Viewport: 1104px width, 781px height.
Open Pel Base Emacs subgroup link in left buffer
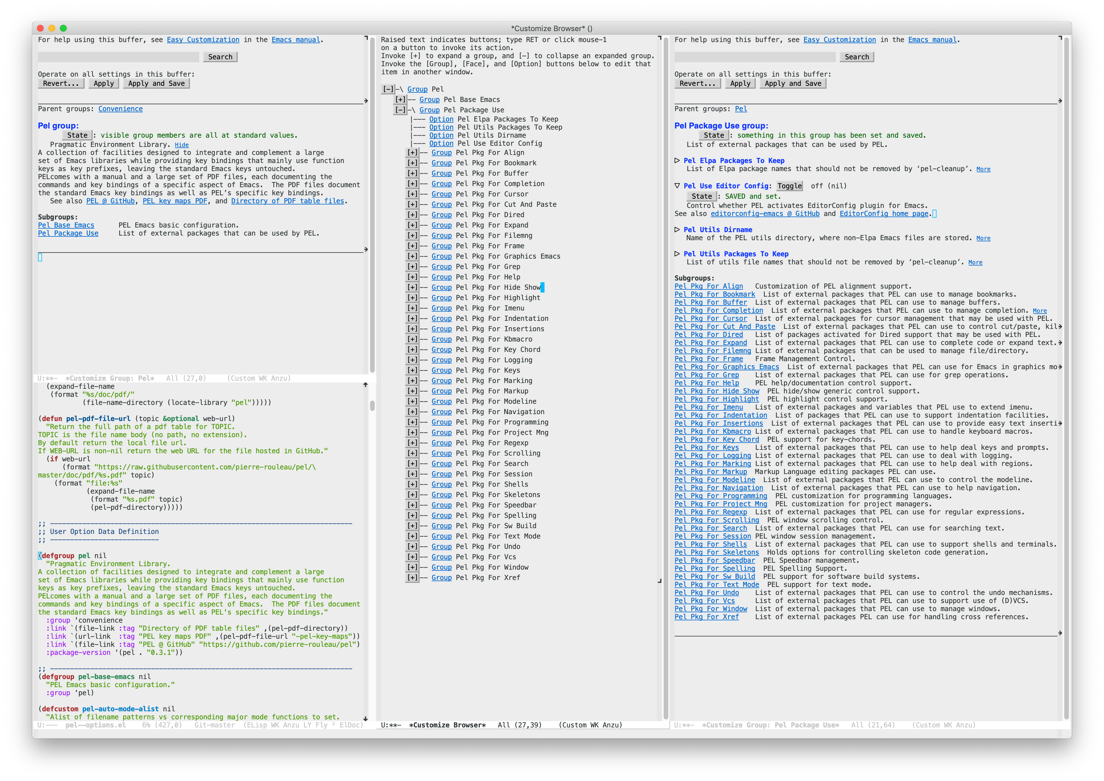[x=66, y=225]
